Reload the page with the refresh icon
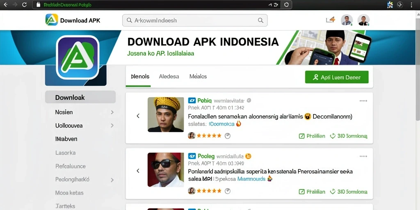The image size is (420, 210). [24, 5]
